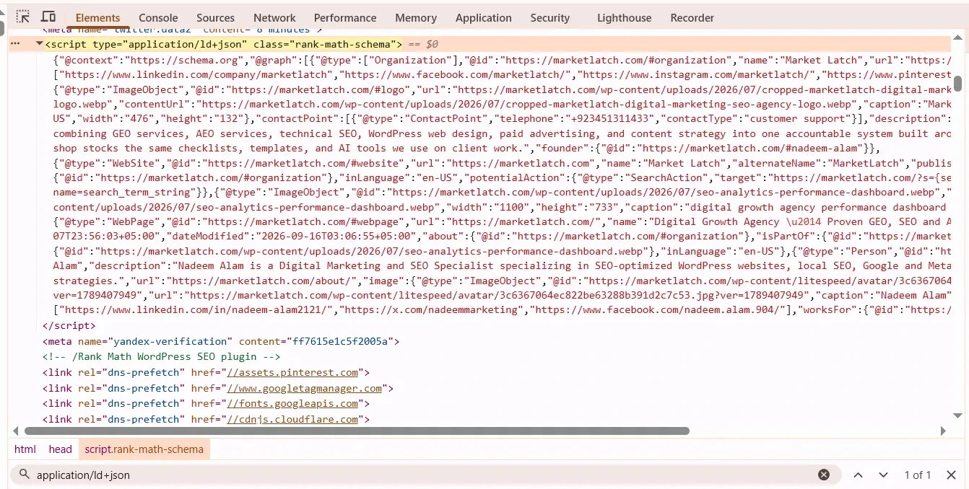Select the html breadcrumb
Image resolution: width=969 pixels, height=489 pixels.
coord(25,449)
